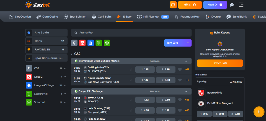Click the Starzbet logo
Screen dimensions: 266x121
pos(37,5)
